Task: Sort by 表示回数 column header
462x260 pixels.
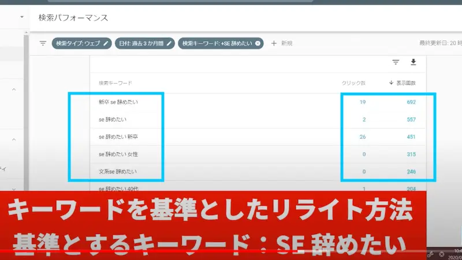Action: [x=403, y=83]
